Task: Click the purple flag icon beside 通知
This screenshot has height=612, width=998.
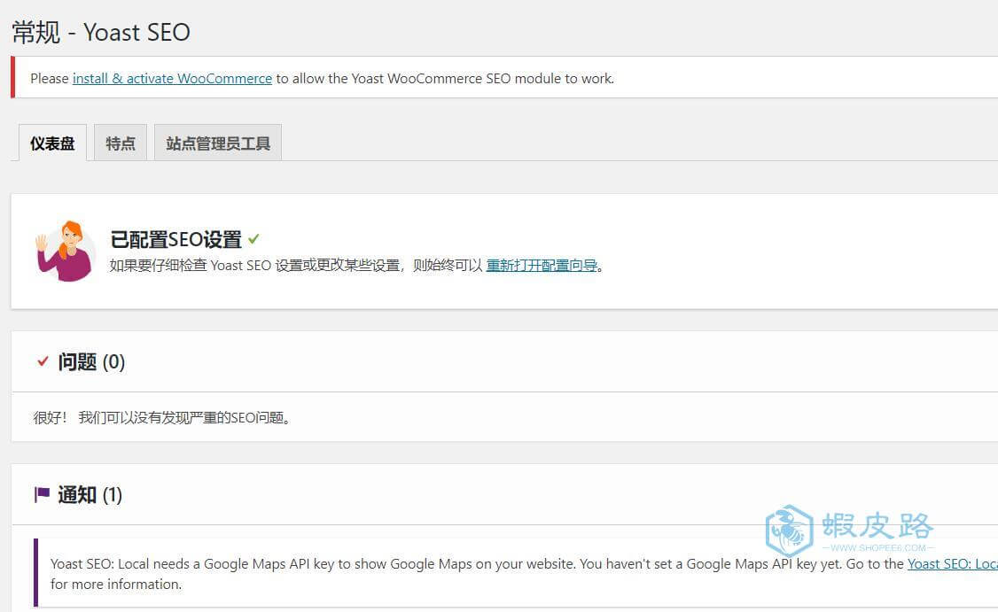Action: pos(42,494)
